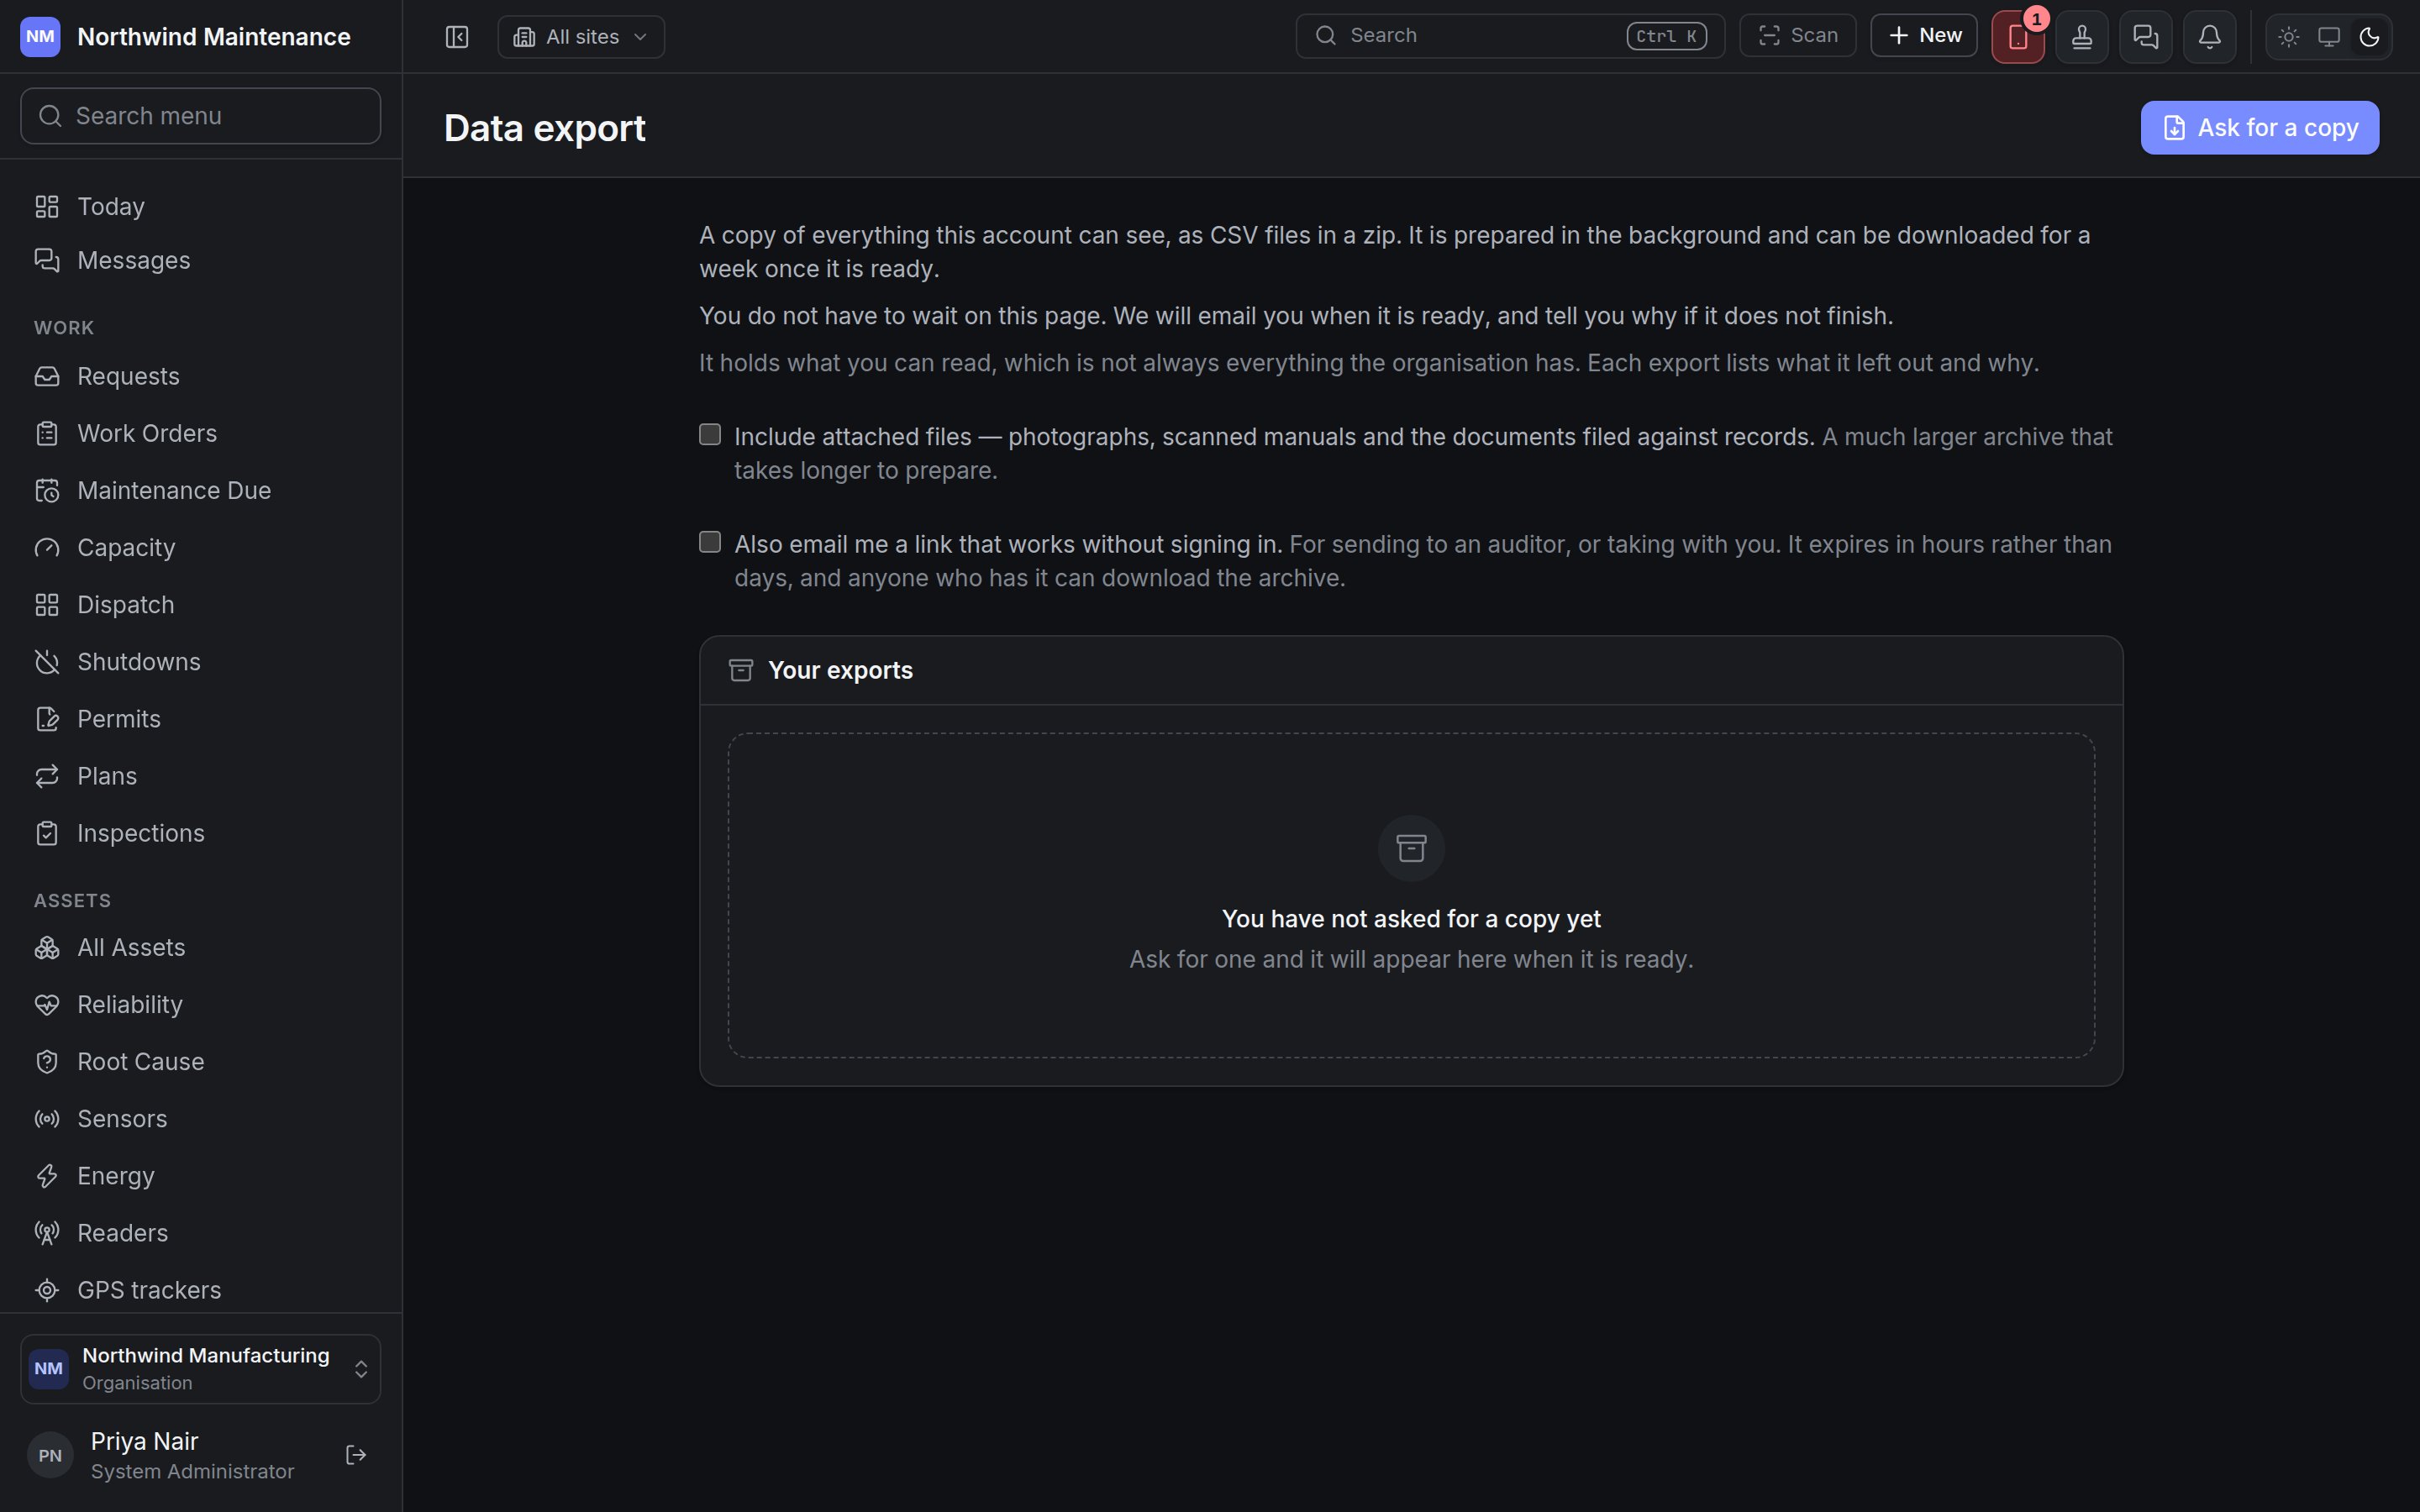The image size is (2420, 1512).
Task: Collapse the sidebar panel icon
Action: pos(457,37)
